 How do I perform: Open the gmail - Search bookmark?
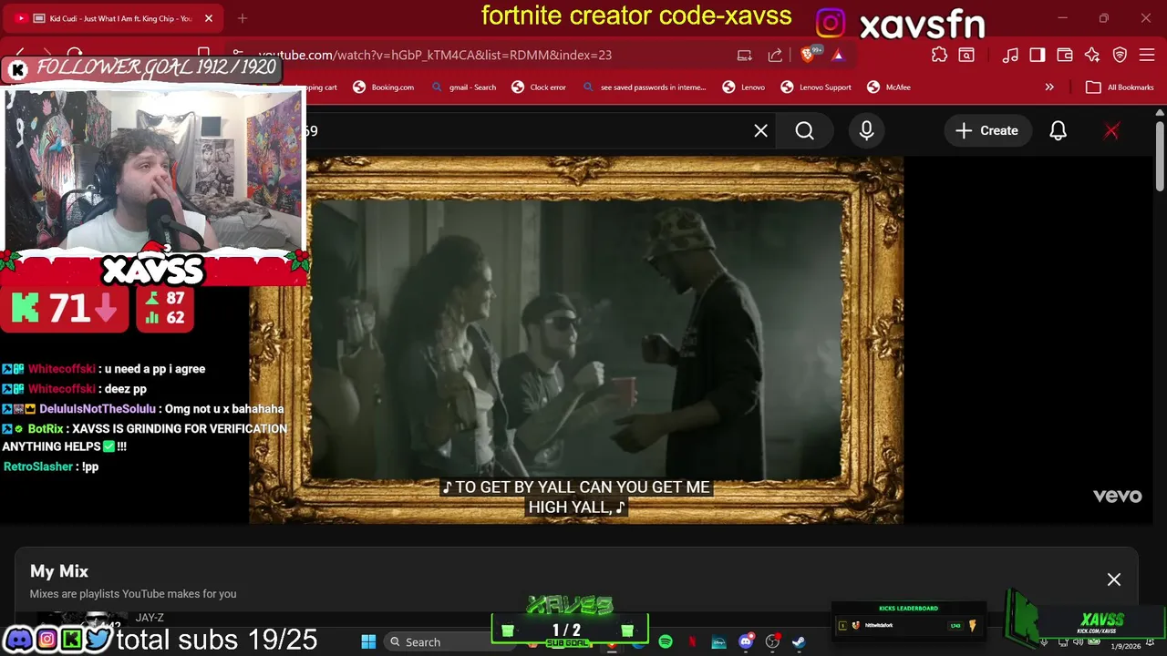click(x=464, y=87)
